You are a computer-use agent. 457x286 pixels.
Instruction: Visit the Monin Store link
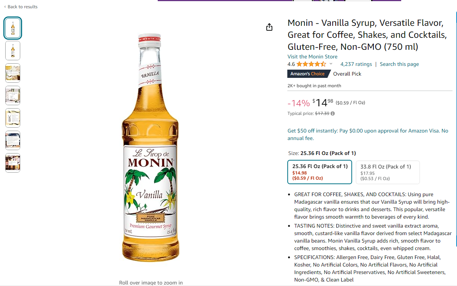312,57
